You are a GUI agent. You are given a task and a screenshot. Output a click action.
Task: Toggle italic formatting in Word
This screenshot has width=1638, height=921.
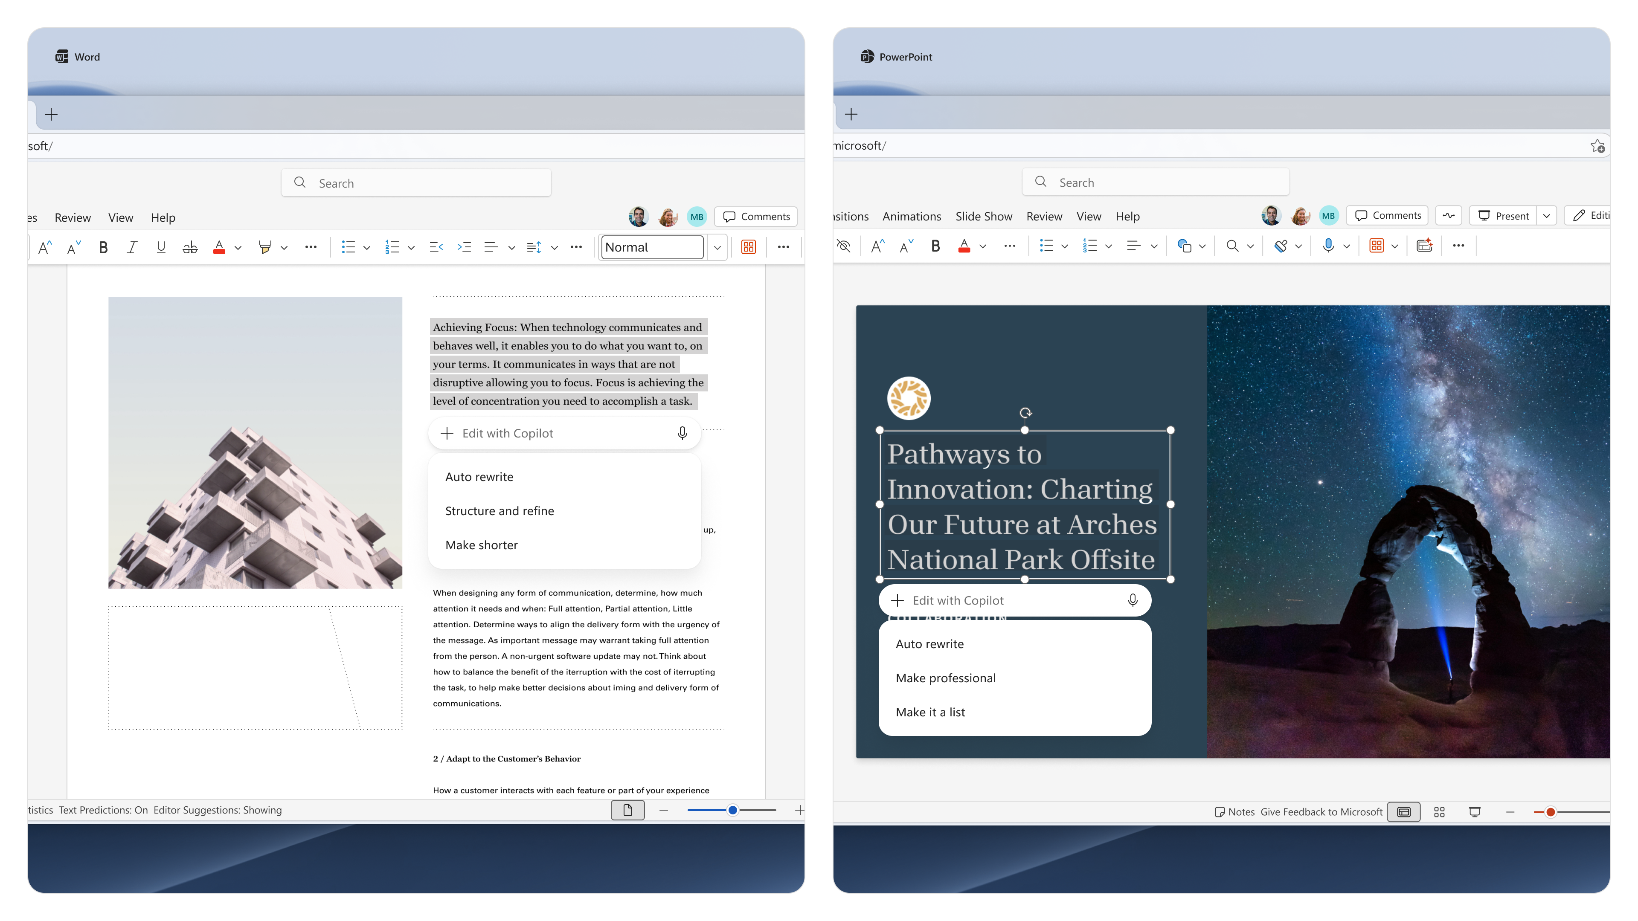(132, 247)
